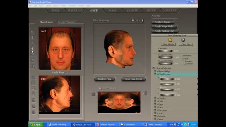Collapse the Facial Morphs tree root

click(154, 68)
